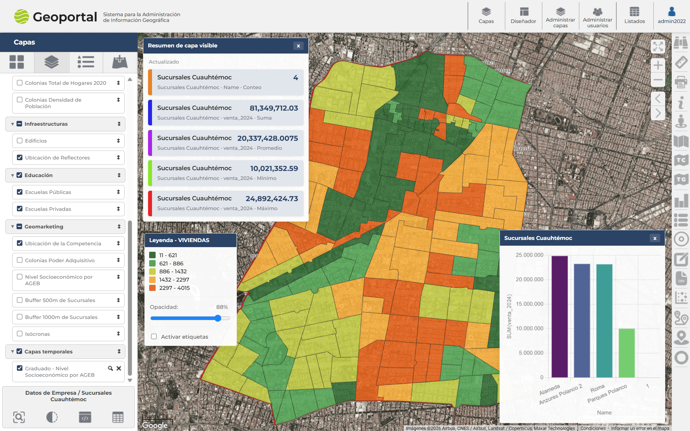Click the Geoportal logo
The width and height of the screenshot is (690, 431).
coord(55,17)
